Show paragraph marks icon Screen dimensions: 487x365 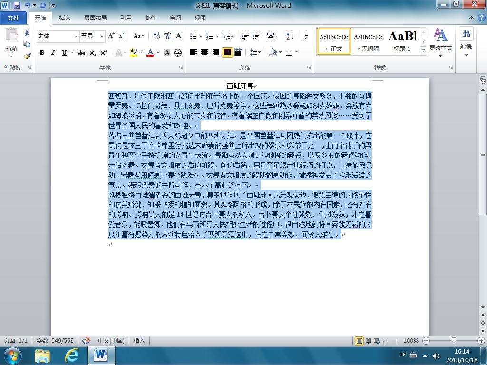tap(306, 36)
